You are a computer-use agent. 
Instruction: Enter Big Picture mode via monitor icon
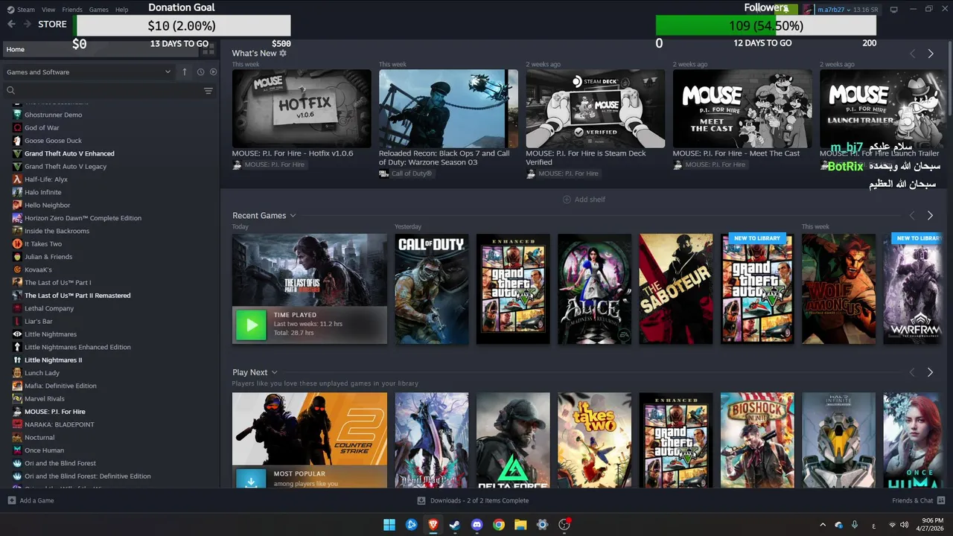[x=894, y=9]
